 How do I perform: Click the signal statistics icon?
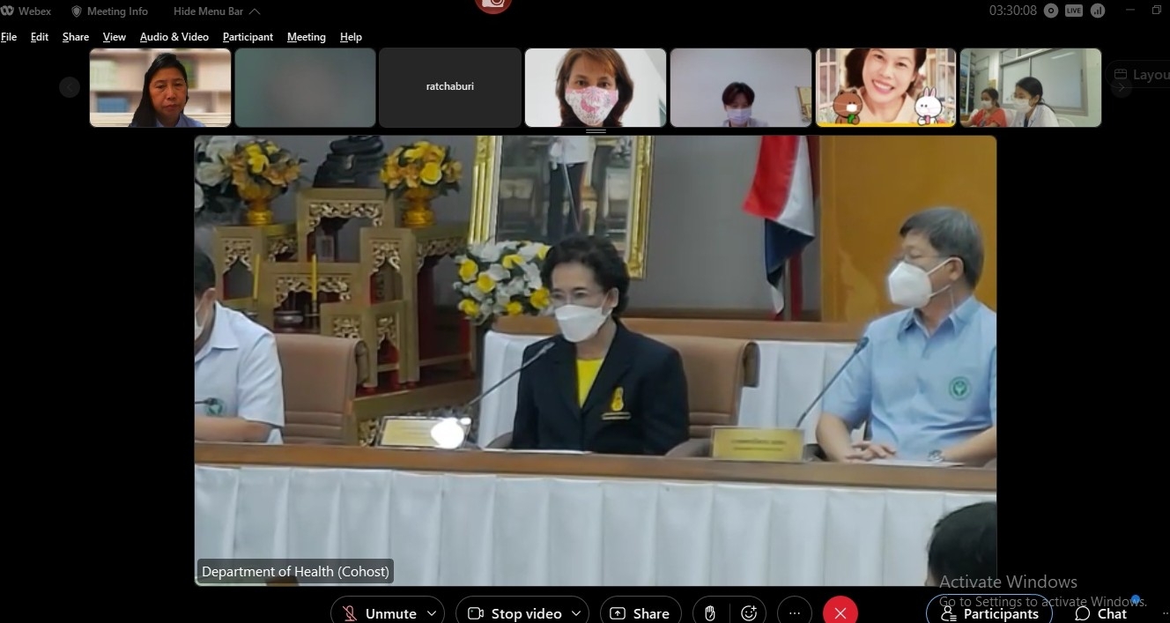pyautogui.click(x=1097, y=11)
